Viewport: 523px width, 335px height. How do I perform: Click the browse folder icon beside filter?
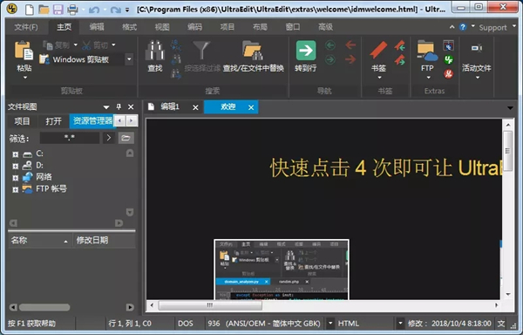point(126,138)
